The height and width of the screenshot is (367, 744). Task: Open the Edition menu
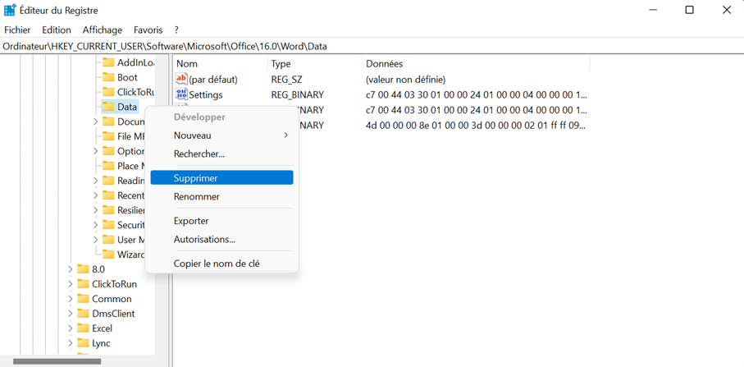coord(57,30)
